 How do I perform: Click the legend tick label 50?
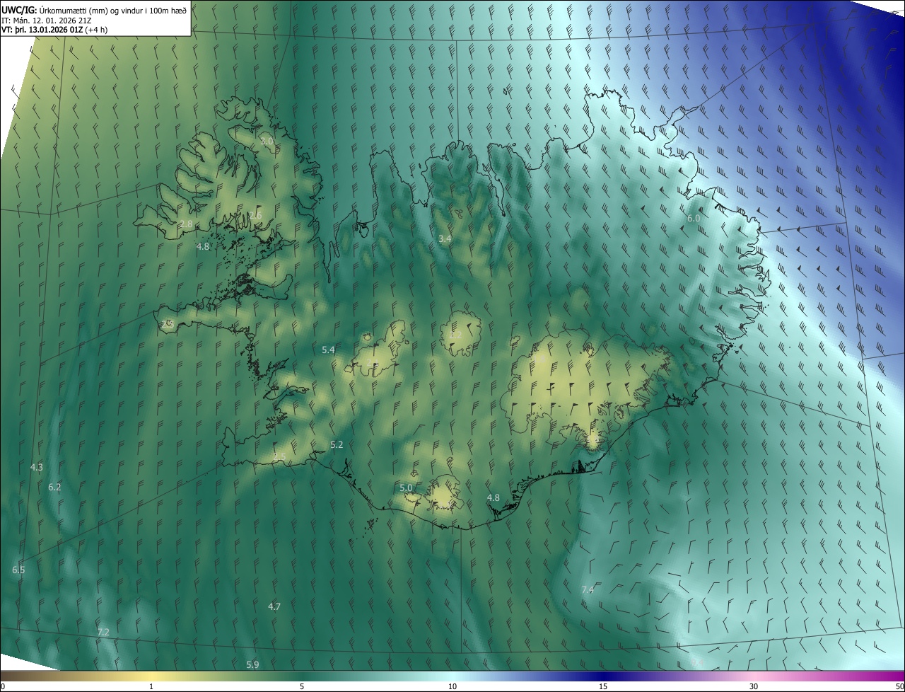coord(899,686)
